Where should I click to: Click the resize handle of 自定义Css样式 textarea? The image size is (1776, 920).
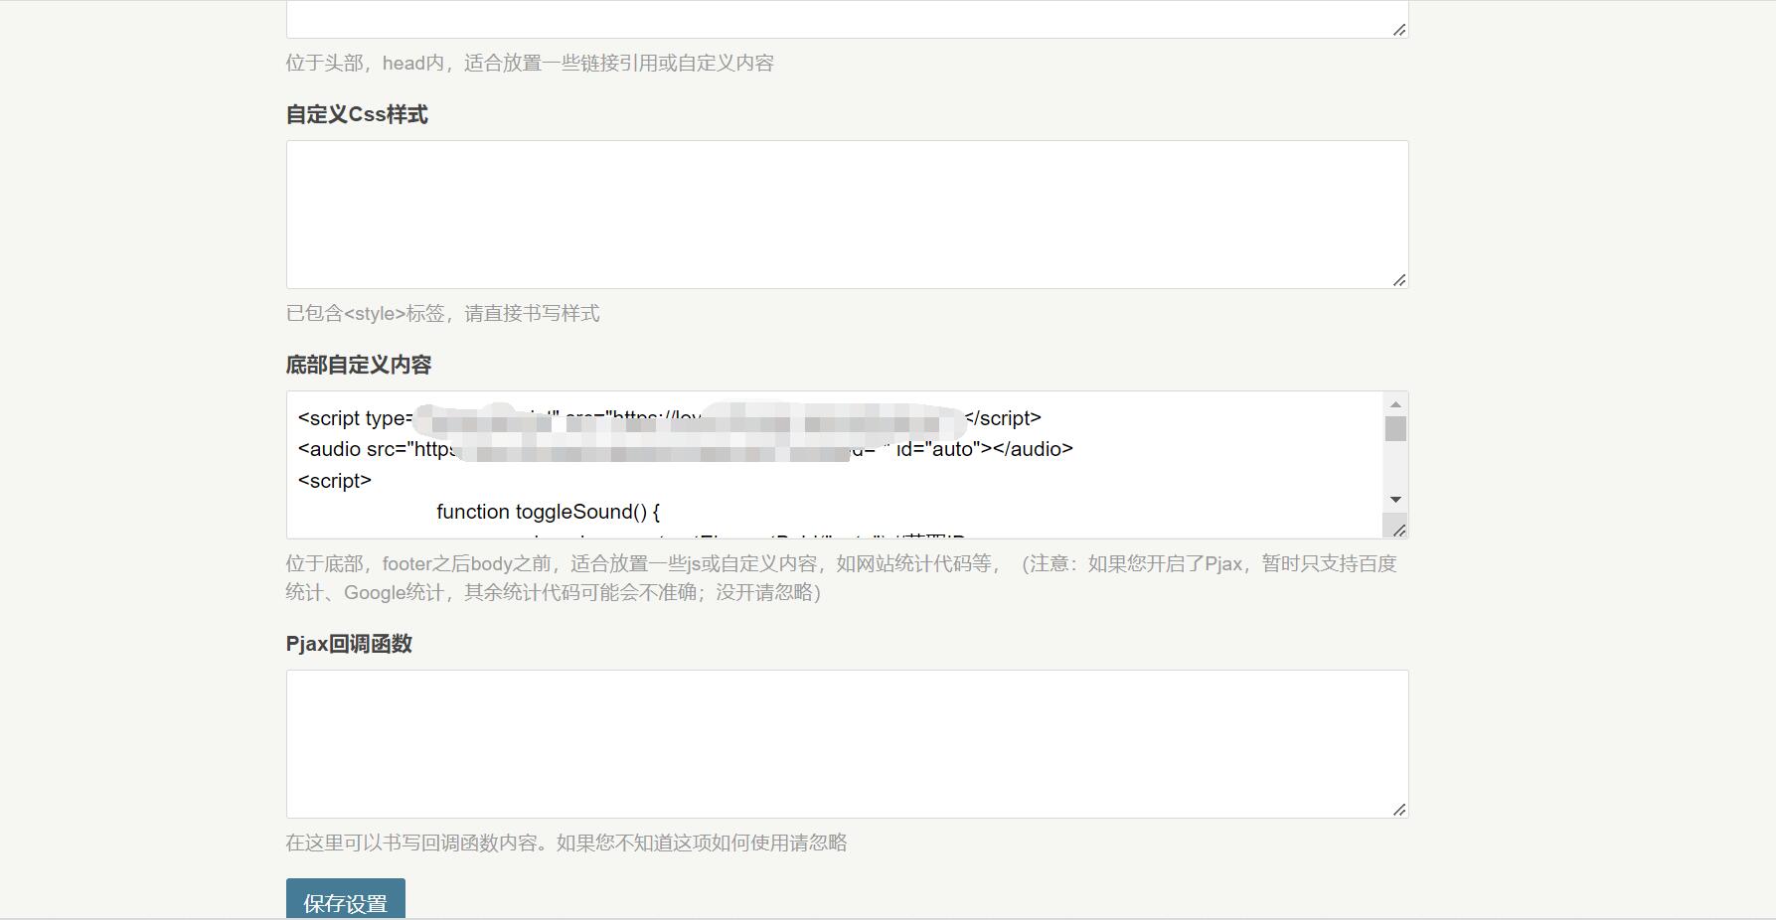[1399, 280]
